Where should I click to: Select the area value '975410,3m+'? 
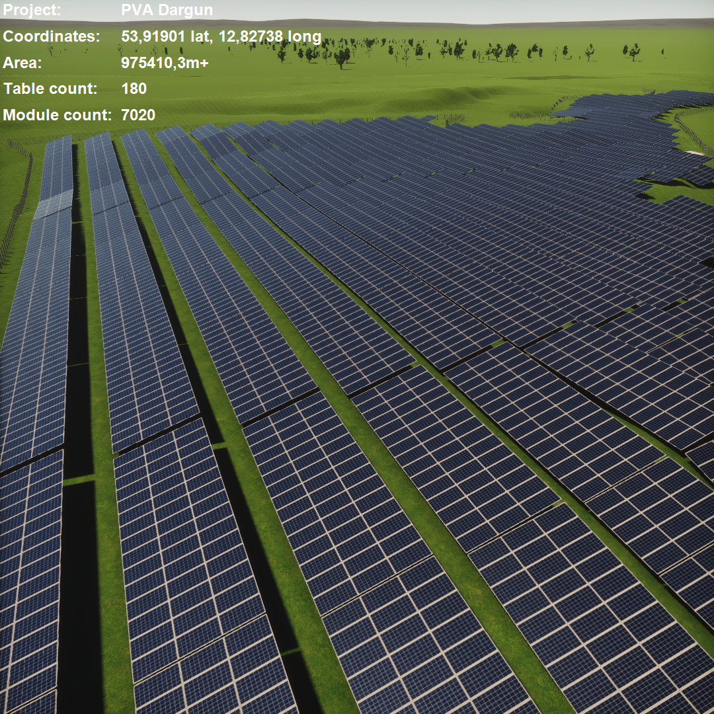[165, 62]
